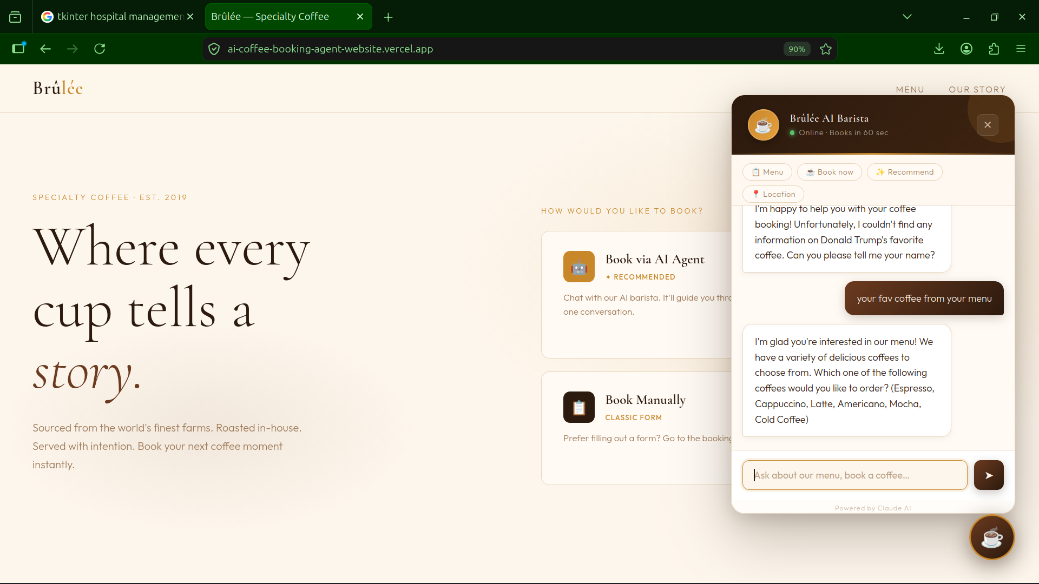1039x584 pixels.
Task: Select the Location quick reply chip
Action: [x=773, y=194]
